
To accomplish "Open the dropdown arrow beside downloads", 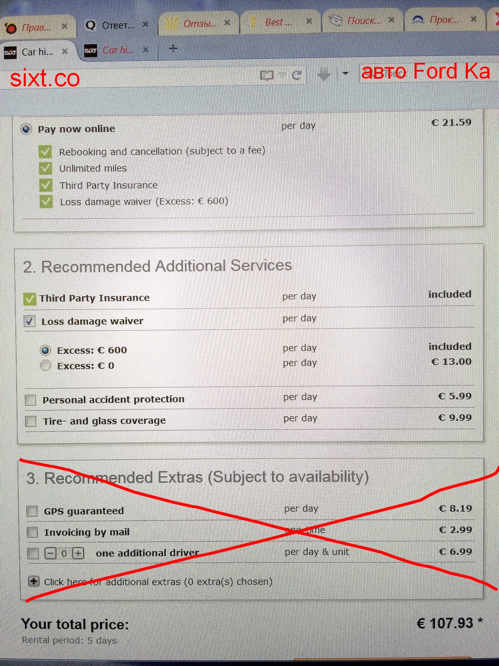I will [x=345, y=74].
